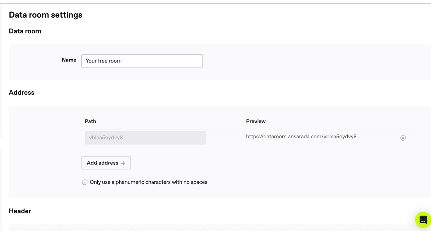Click the Preview column header
Image resolution: width=431 pixels, height=231 pixels.
pyautogui.click(x=256, y=121)
